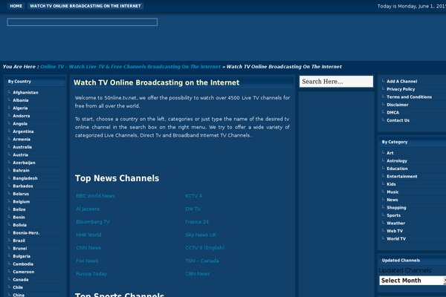Select Afghanistan in the country list

click(25, 93)
